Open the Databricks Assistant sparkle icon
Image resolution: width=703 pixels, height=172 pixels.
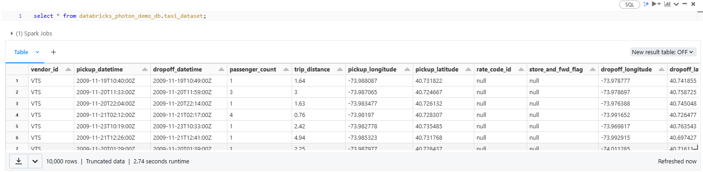[646, 4]
